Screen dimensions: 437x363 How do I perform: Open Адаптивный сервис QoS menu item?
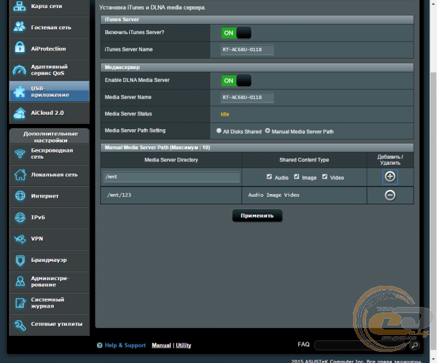click(x=49, y=70)
